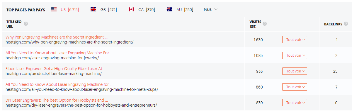Open the AU [250] country tab

180,10
